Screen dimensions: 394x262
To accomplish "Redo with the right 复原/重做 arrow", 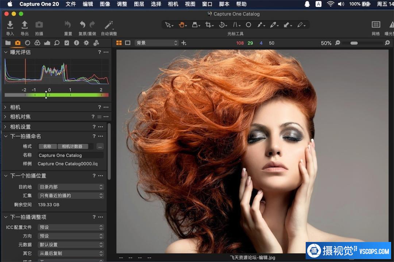I will point(92,24).
